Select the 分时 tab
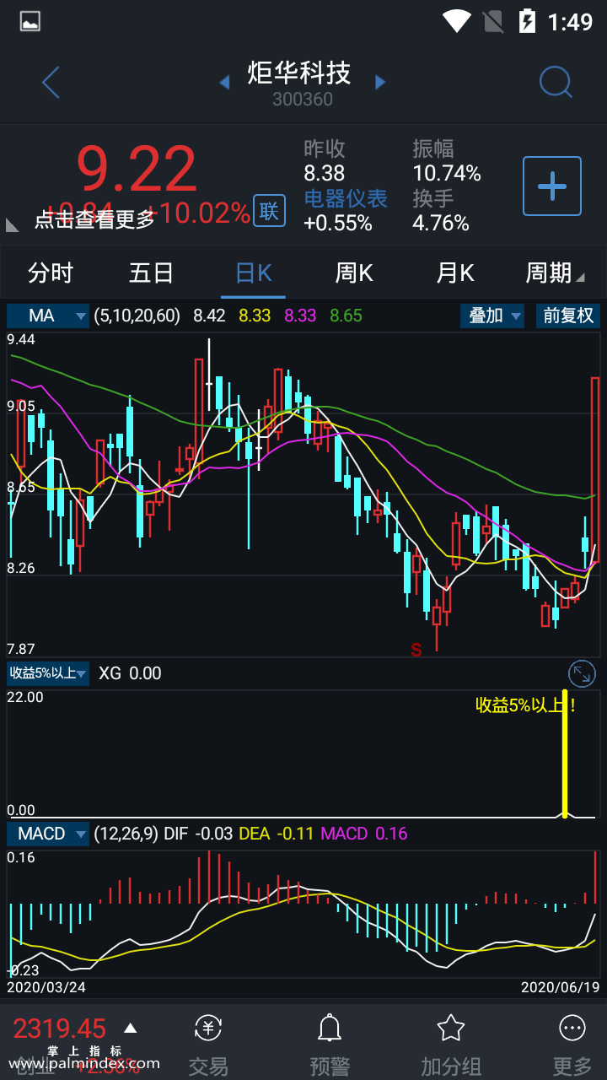Viewport: 607px width, 1080px height. (51, 273)
